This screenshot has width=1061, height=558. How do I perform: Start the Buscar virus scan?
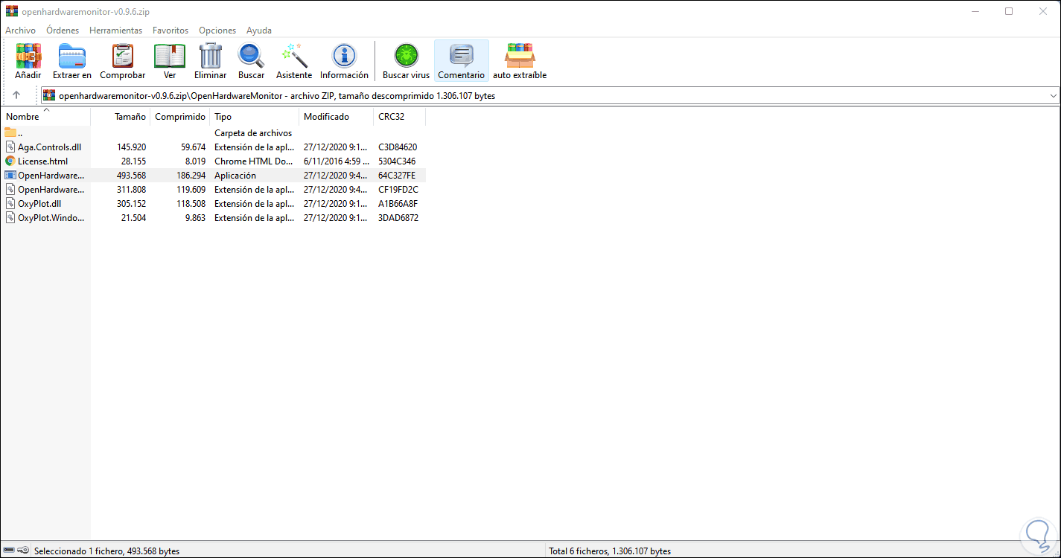click(407, 61)
